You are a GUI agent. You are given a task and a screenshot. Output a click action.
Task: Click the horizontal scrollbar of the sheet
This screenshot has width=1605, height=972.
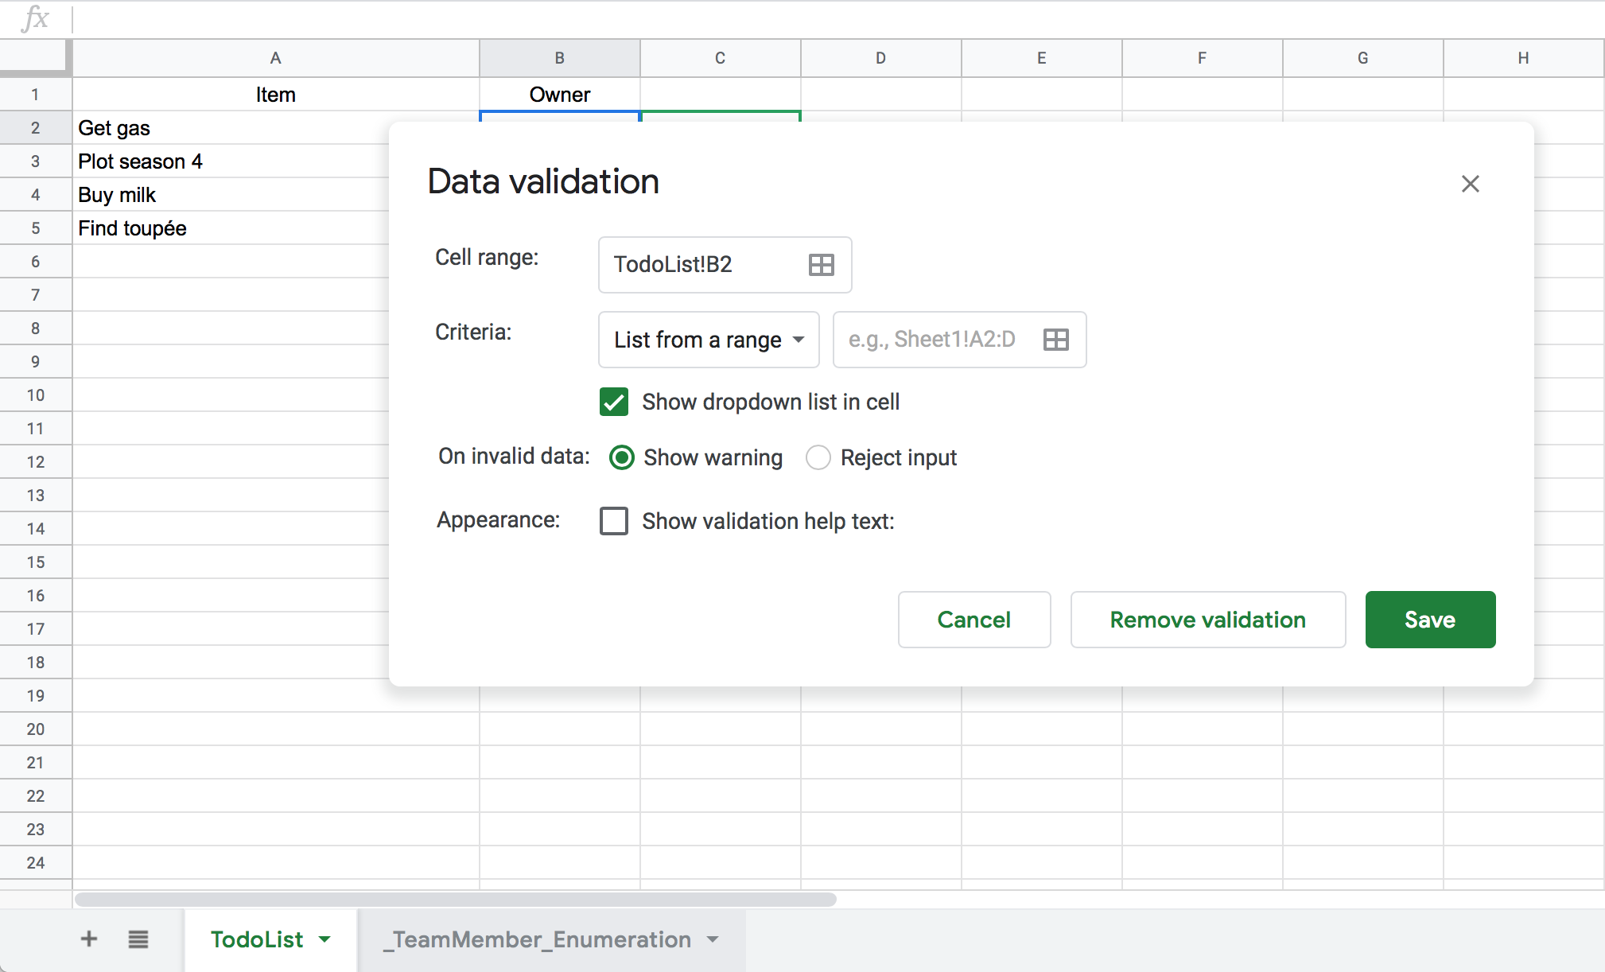(455, 900)
